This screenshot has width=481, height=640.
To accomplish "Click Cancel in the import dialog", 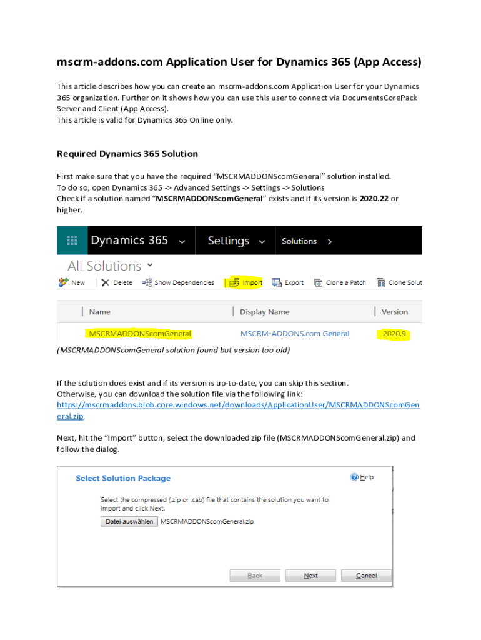I will point(366,576).
